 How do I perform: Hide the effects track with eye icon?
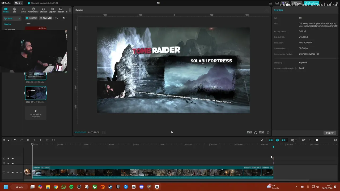pos(12,163)
